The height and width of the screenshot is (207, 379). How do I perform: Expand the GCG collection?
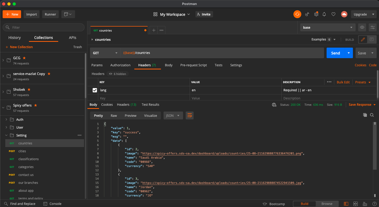tap(3, 60)
